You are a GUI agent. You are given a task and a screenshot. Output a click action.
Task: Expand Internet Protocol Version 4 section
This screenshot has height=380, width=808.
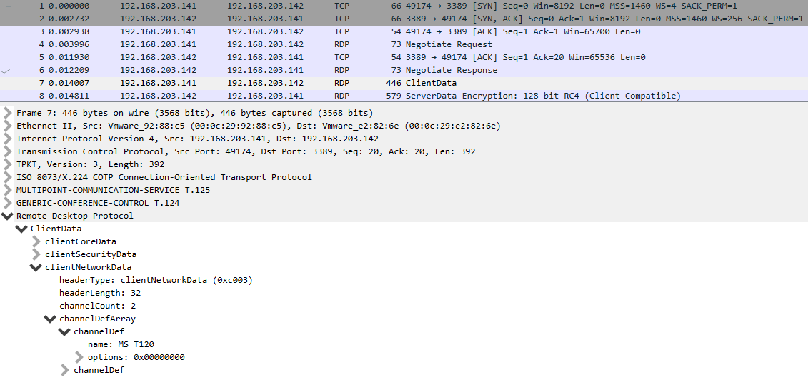(x=7, y=139)
